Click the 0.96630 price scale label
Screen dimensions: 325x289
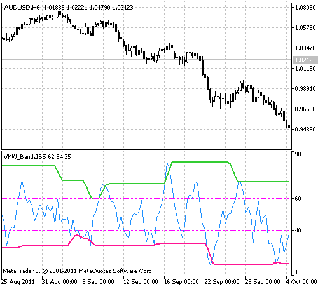305,109
